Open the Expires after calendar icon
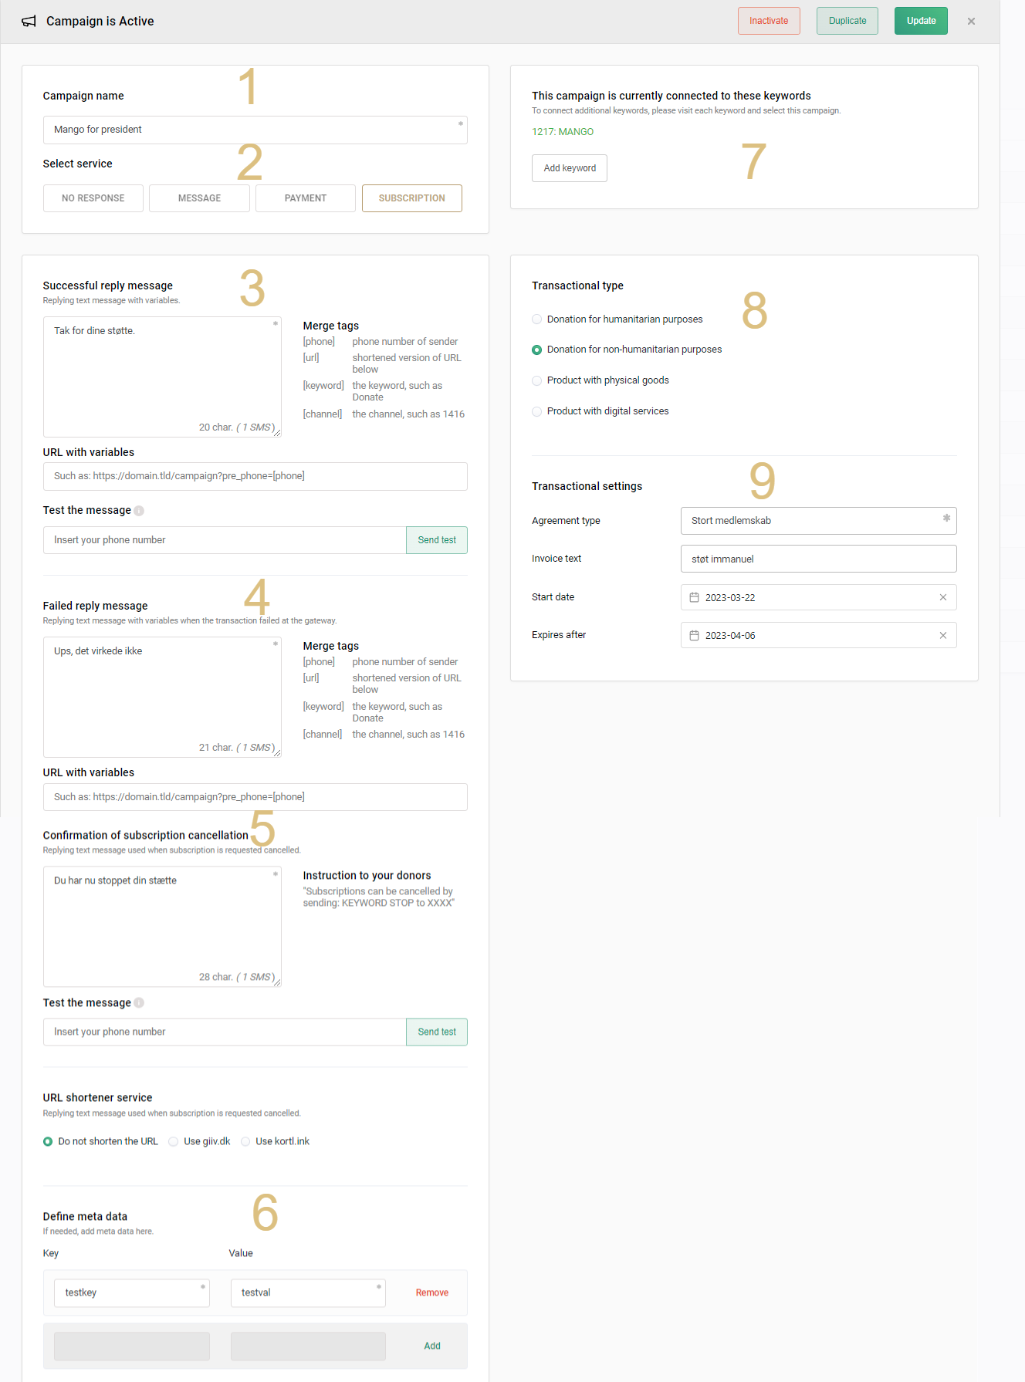Screen dimensions: 1025x1382 click(694, 636)
